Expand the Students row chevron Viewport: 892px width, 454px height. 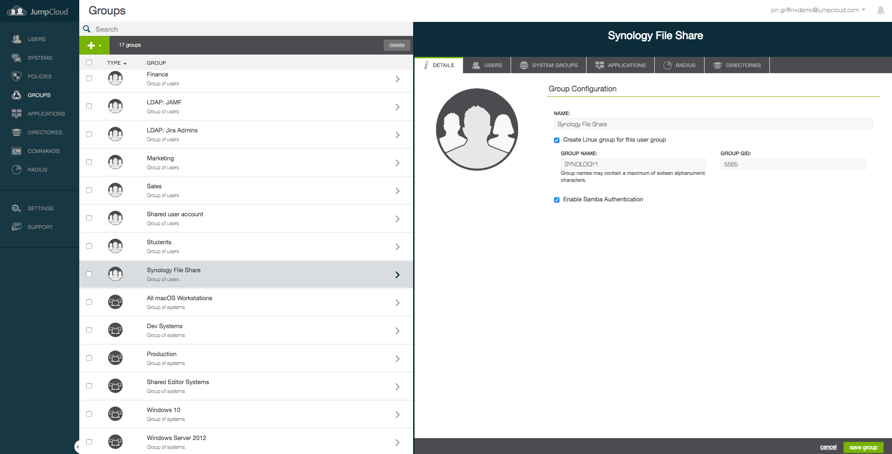(x=397, y=247)
